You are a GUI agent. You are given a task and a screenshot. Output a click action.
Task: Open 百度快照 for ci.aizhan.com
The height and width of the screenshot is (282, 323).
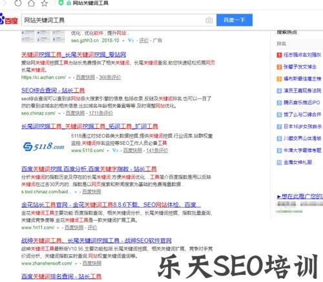(x=85, y=77)
